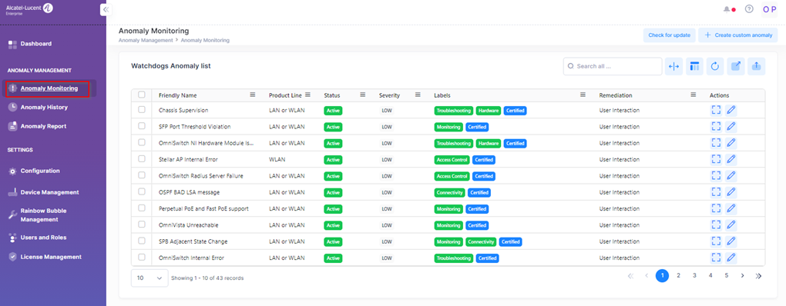Viewport: 786px width, 306px height.
Task: Click the Create custom anomaly button
Action: 738,35
